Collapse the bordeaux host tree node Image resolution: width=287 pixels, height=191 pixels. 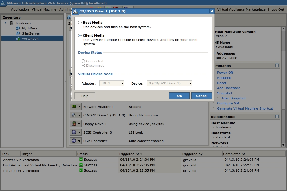pos(5,23)
